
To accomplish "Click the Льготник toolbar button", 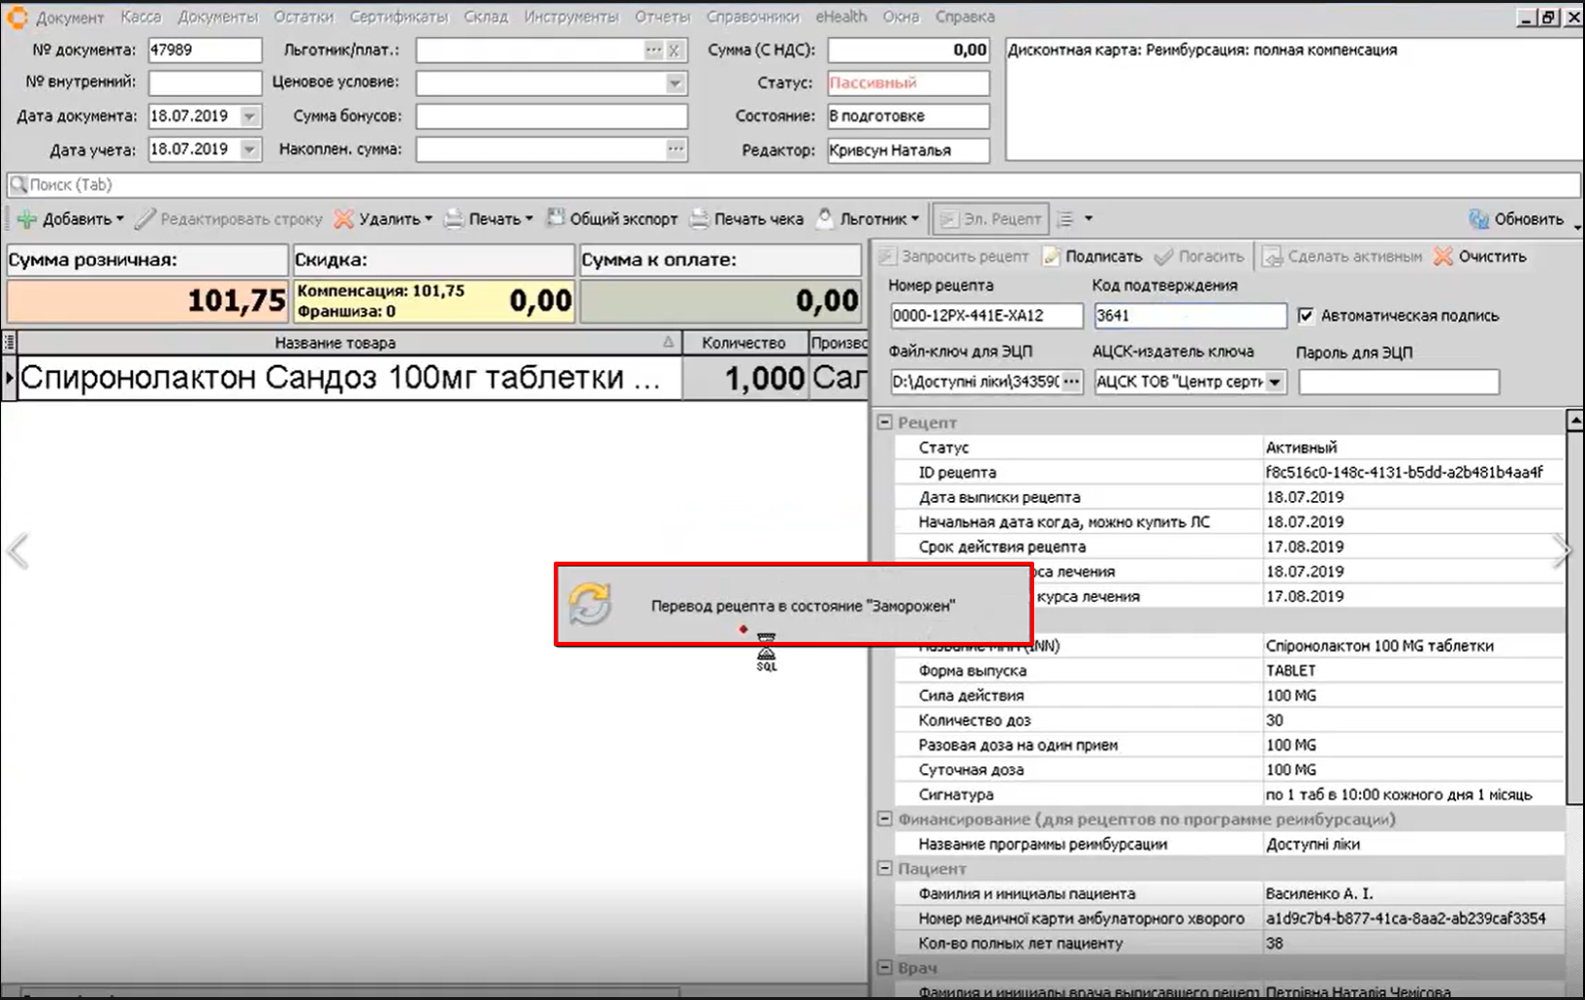I will pyautogui.click(x=871, y=219).
